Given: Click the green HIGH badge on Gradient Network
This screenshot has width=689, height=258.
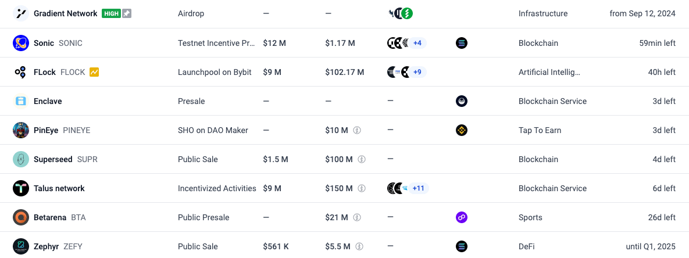Looking at the screenshot, I should point(110,13).
